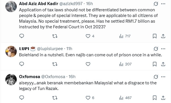
Task: Open more options on Oxfomosa's tweet
Action: point(163,77)
